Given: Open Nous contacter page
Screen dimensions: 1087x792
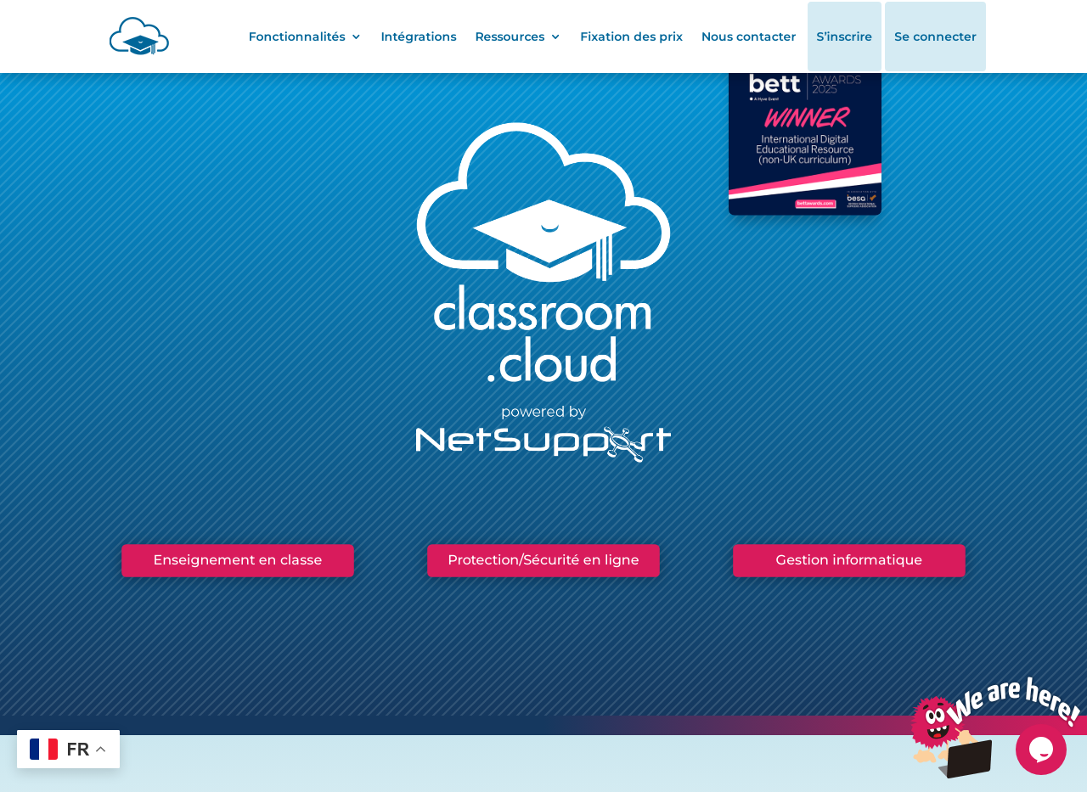Looking at the screenshot, I should point(749,37).
